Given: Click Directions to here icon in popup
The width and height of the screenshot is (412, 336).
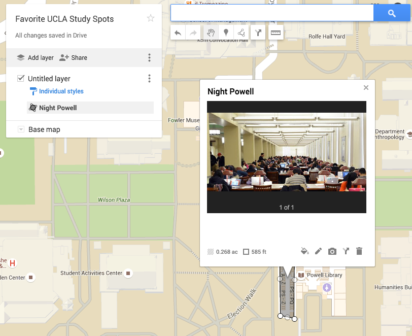Looking at the screenshot, I should pos(346,251).
